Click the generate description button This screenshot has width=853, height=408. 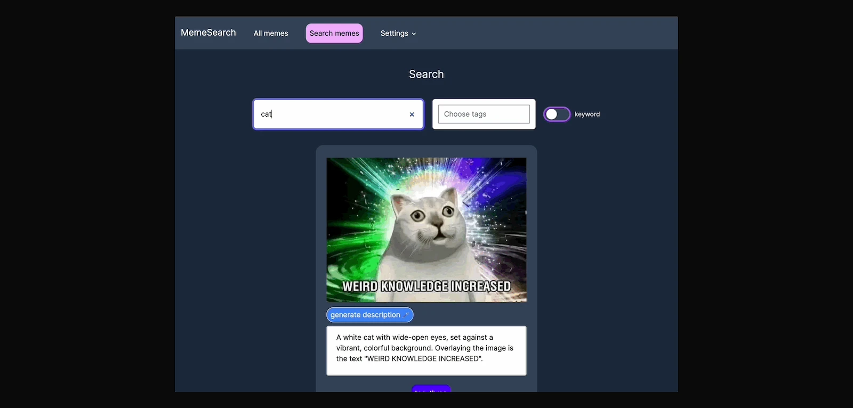click(370, 315)
